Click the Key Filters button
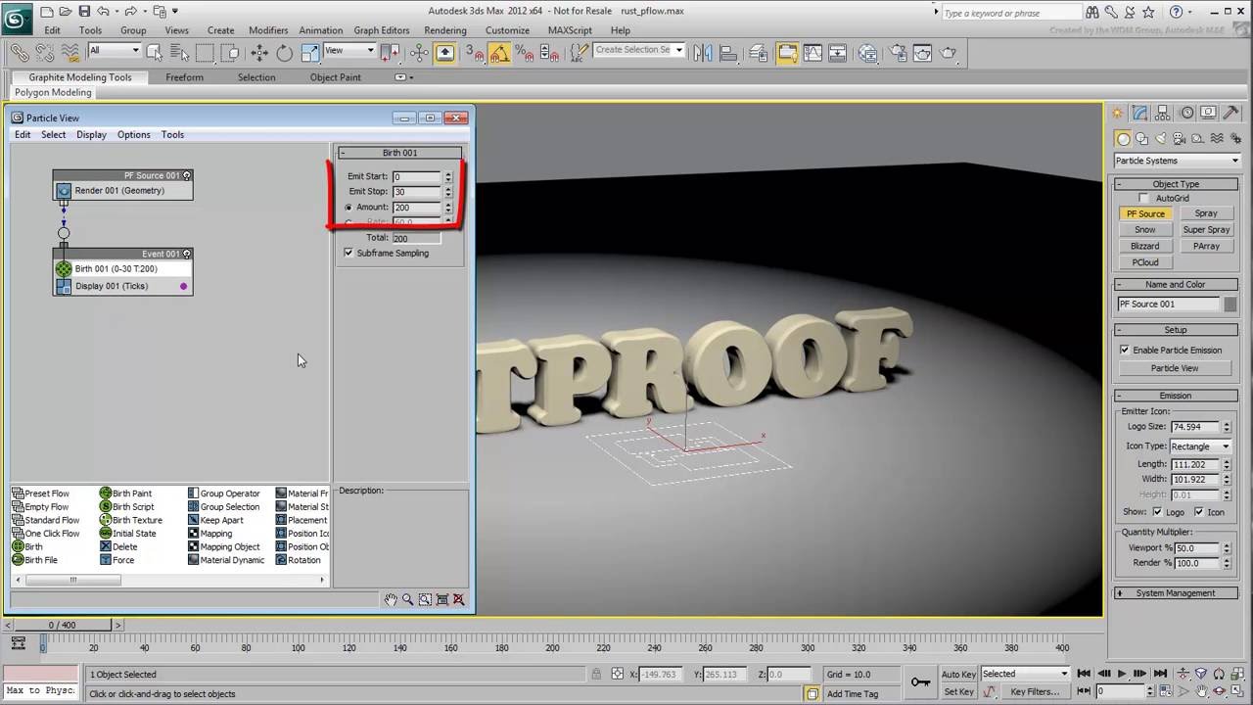Screen dimensions: 1253x705 click(1035, 691)
